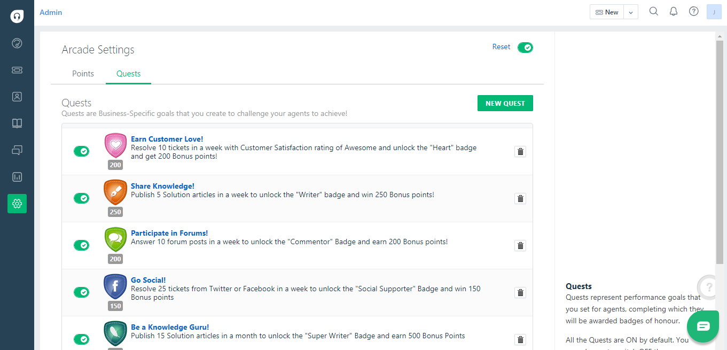
Task: Click the NEW QUEST button
Action: 505,104
